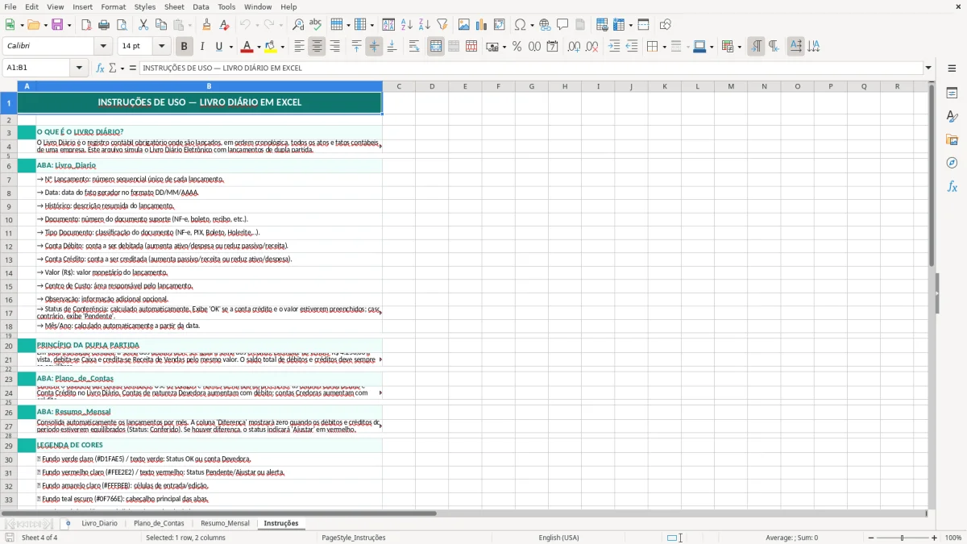Click the Insert Comment icon
The width and height of the screenshot is (967, 544).
click(x=562, y=25)
